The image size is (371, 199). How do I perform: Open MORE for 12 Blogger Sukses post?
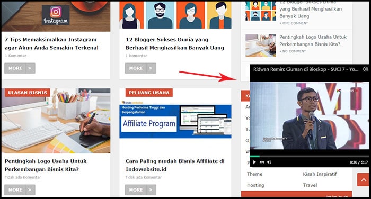coord(140,68)
